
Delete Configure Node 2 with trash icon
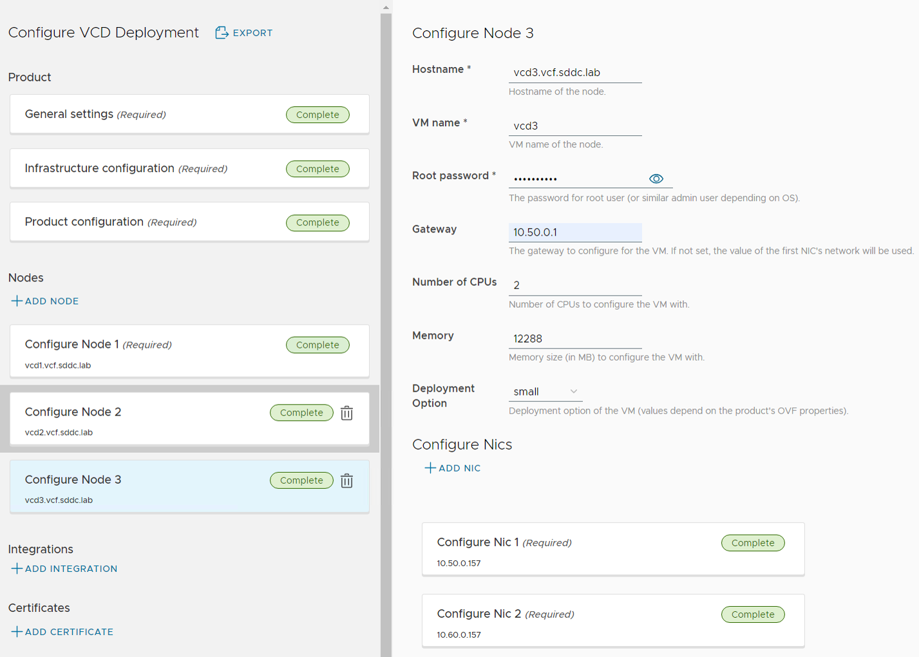point(346,413)
